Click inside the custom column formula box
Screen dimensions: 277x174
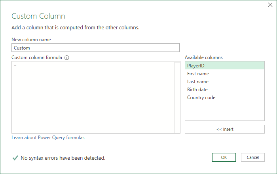pyautogui.click(x=93, y=97)
